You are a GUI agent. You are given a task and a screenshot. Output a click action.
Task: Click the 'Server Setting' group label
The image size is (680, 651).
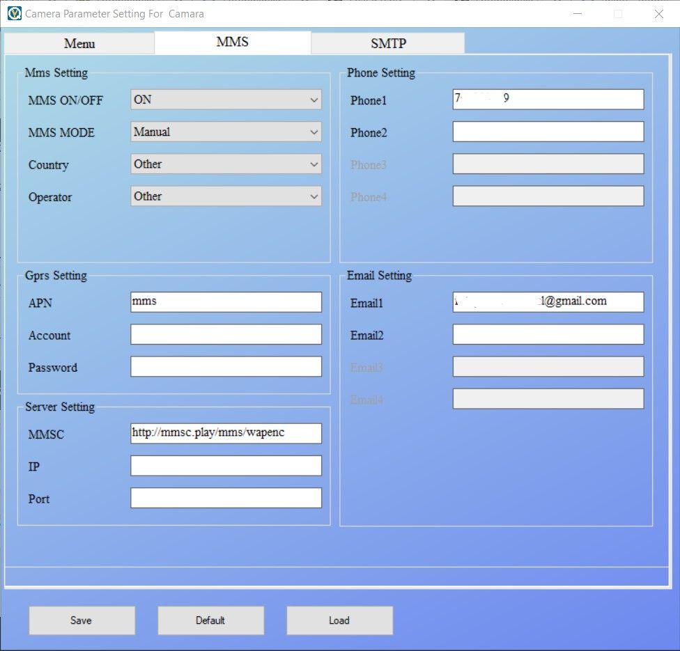60,407
